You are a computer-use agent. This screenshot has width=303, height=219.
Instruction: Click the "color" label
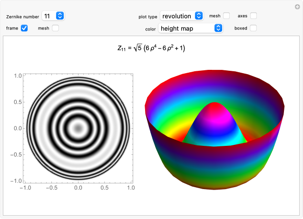(150, 29)
